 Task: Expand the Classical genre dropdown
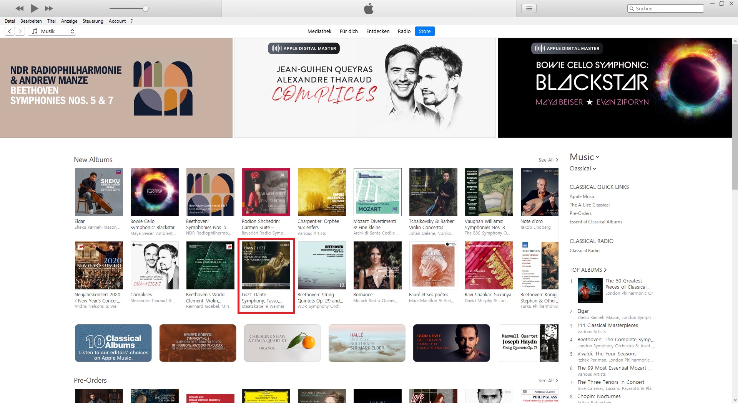click(583, 168)
